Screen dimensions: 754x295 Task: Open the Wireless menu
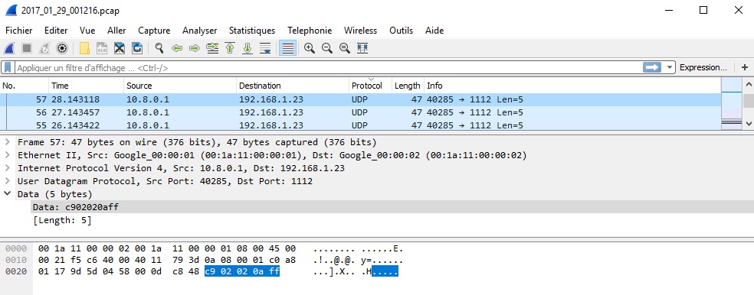360,31
